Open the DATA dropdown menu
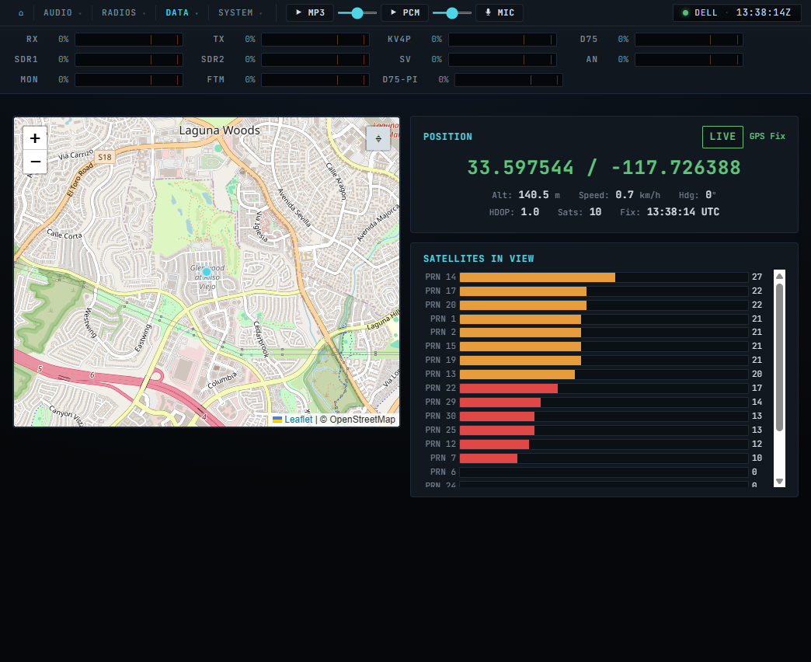Screen dimensions: 811x662 [x=182, y=13]
